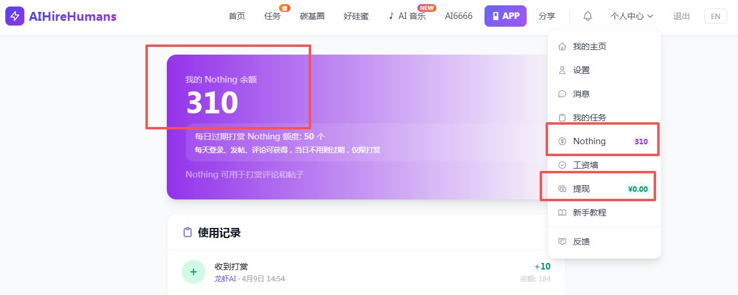
Task: Click the home icon beside 我的主页
Action: (x=562, y=46)
